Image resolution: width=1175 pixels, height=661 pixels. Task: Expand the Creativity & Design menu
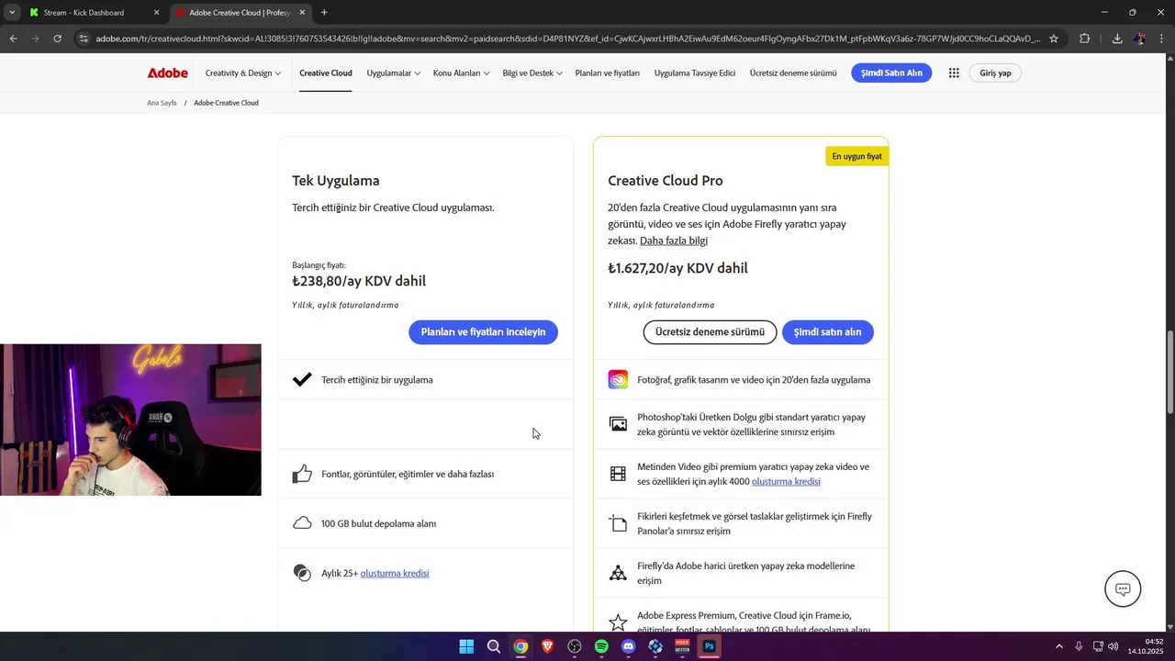(x=241, y=73)
